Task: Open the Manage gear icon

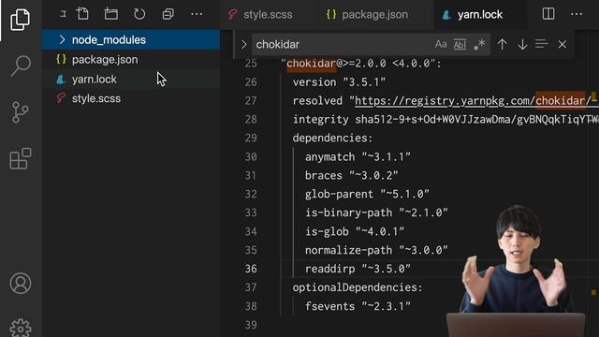Action: pos(21,328)
